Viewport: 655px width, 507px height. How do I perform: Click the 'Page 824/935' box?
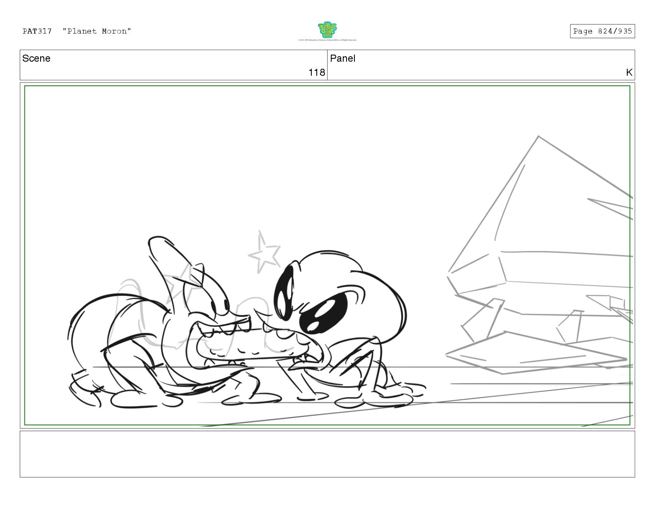tap(602, 31)
